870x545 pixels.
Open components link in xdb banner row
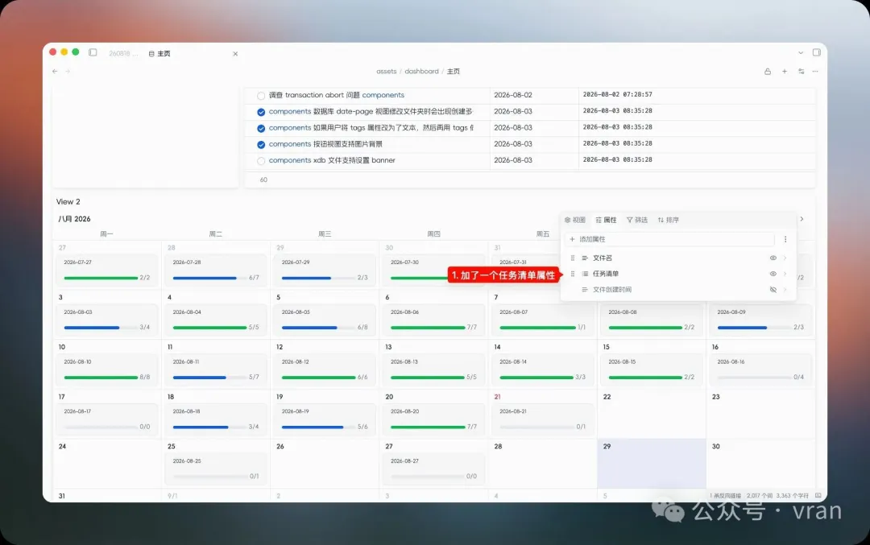(x=290, y=160)
